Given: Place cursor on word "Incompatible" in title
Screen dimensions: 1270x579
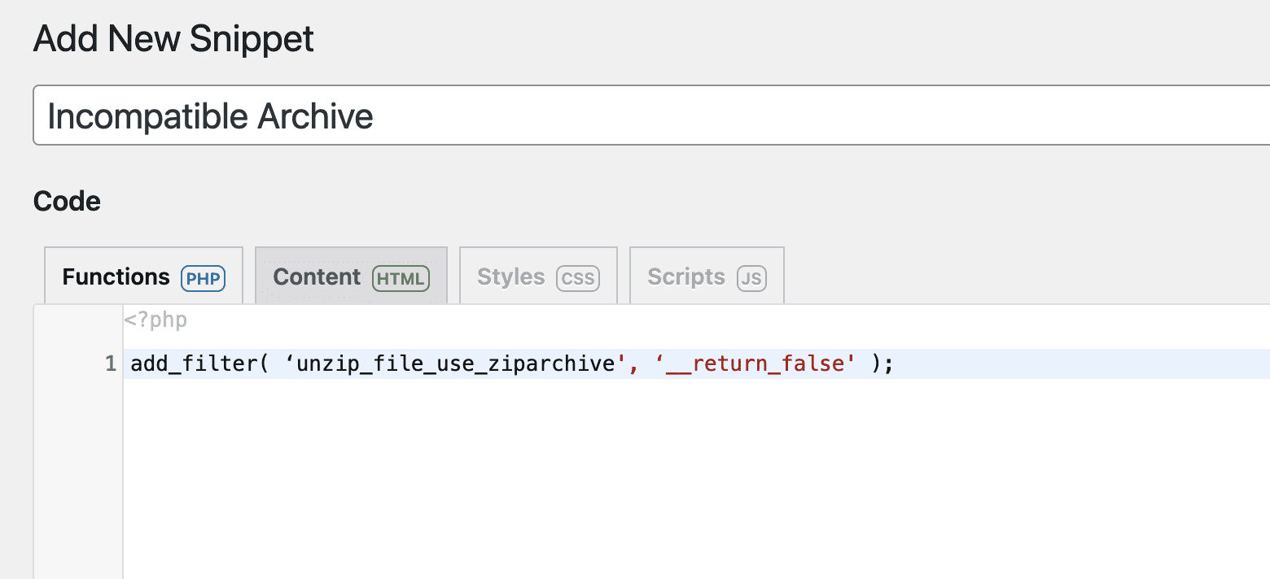Looking at the screenshot, I should 147,117.
